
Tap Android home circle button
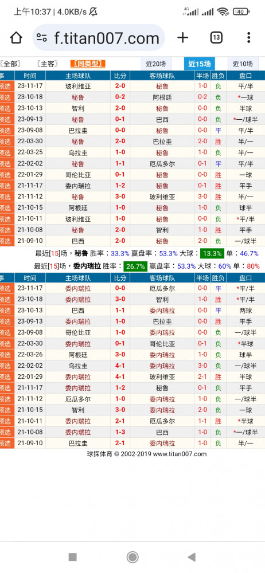[x=132, y=557]
